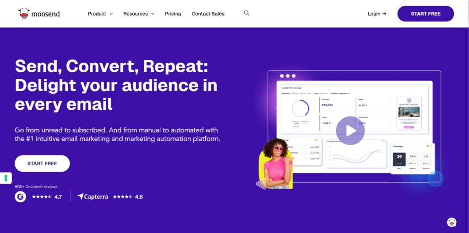Click the Moosend cow logo

click(24, 14)
